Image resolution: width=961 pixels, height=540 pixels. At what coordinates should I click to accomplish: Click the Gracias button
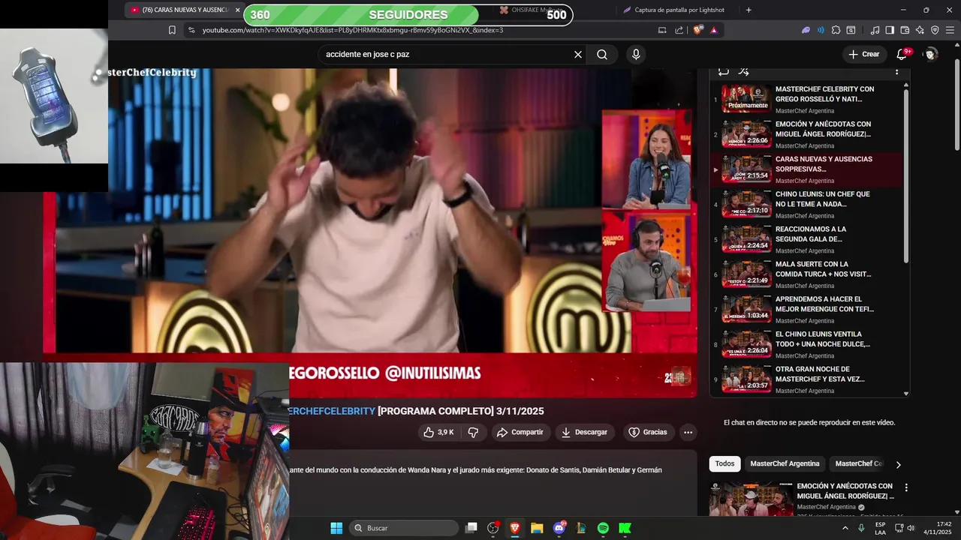tap(648, 432)
